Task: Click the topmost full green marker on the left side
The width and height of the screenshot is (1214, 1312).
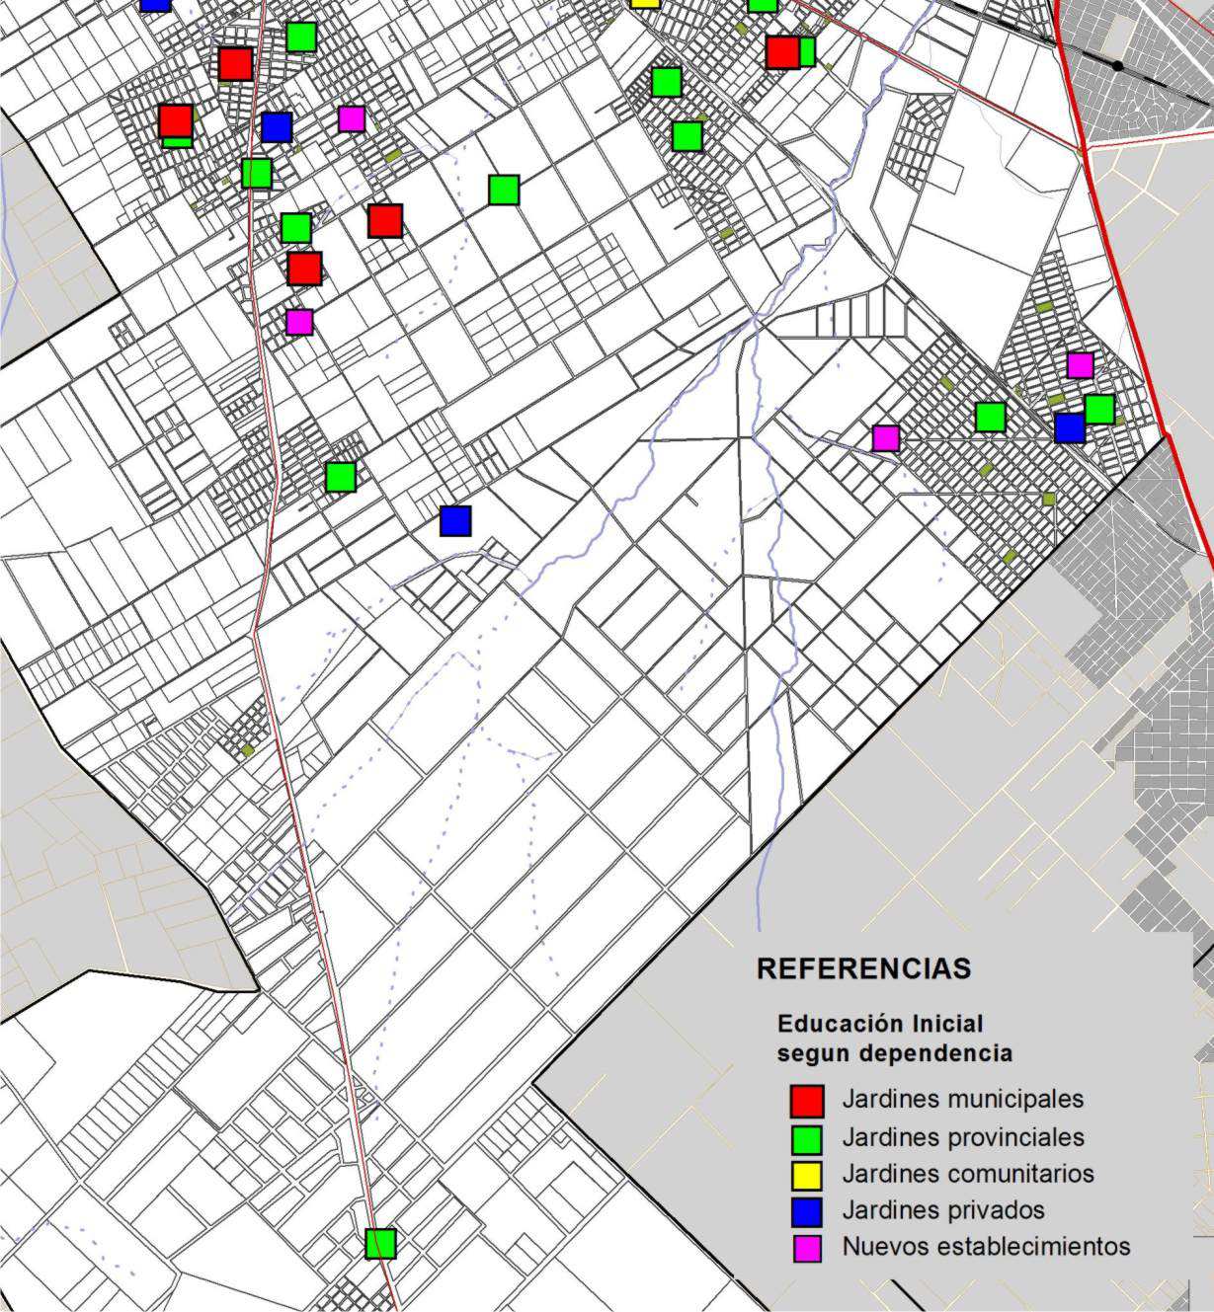Action: click(x=301, y=37)
